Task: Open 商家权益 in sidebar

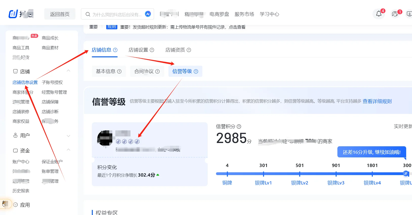Action: click(21, 122)
